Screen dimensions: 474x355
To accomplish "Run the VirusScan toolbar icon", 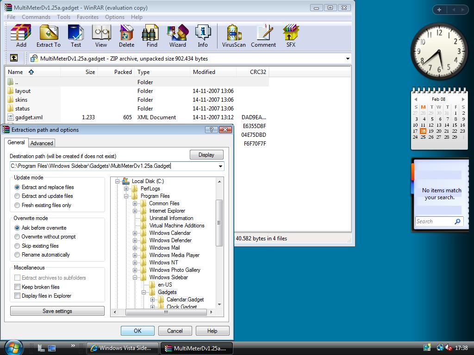I will [x=234, y=36].
